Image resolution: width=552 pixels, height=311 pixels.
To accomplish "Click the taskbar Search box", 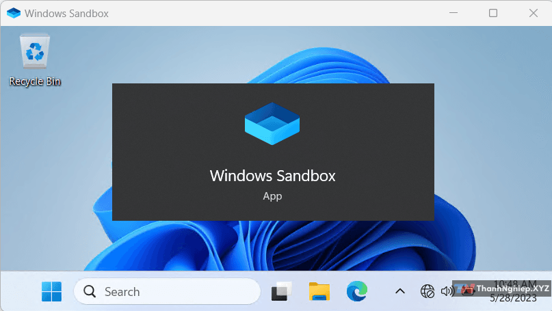I will 167,291.
